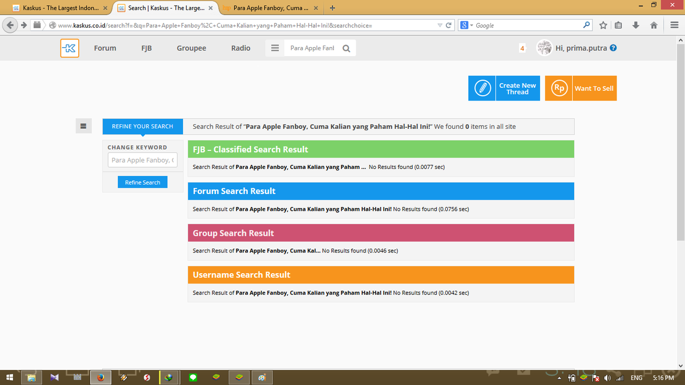Select the REFINE YOUR SEARCH tab
Screen dimensions: 685x385
coord(142,126)
